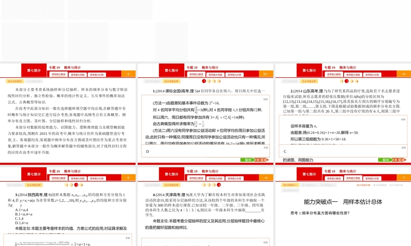Click 高考能力突破 tab on slide -7-
The image size is (411, 246).
[353, 178]
